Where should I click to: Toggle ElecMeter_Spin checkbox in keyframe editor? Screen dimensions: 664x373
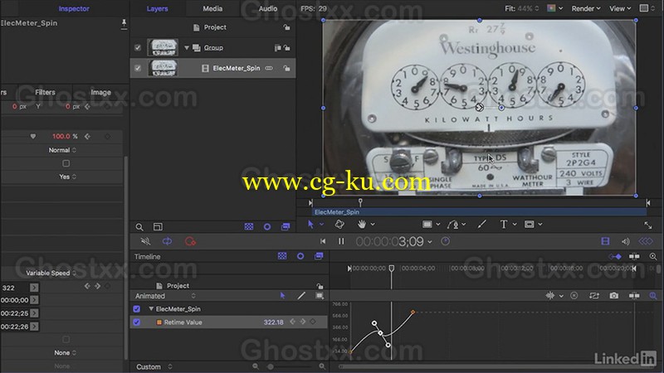136,308
